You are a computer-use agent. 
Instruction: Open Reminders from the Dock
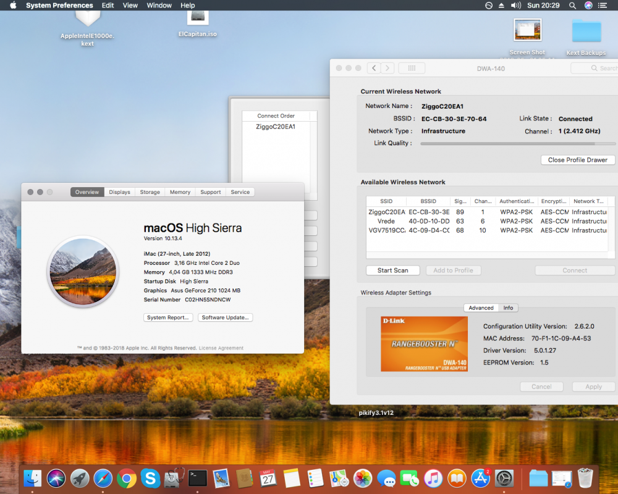click(x=315, y=479)
